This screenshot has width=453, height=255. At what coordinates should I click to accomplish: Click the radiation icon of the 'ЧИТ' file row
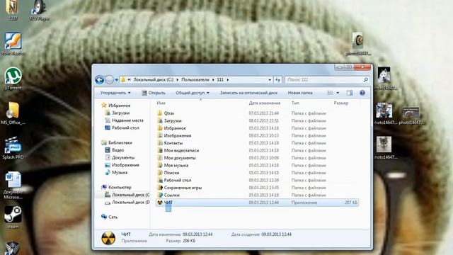[x=160, y=203]
